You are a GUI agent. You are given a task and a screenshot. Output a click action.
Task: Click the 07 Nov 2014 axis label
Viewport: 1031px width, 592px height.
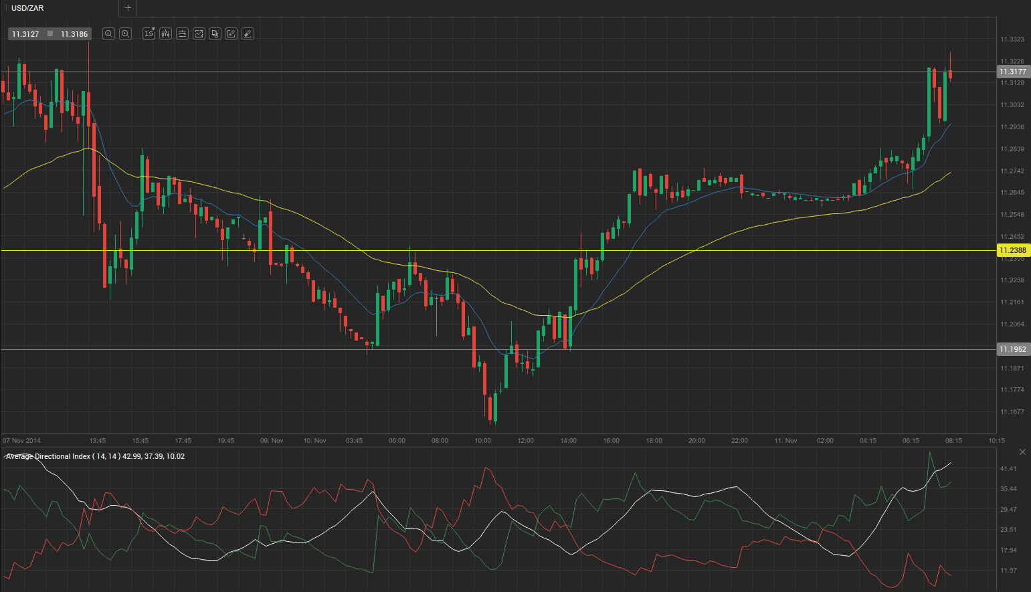pos(21,440)
